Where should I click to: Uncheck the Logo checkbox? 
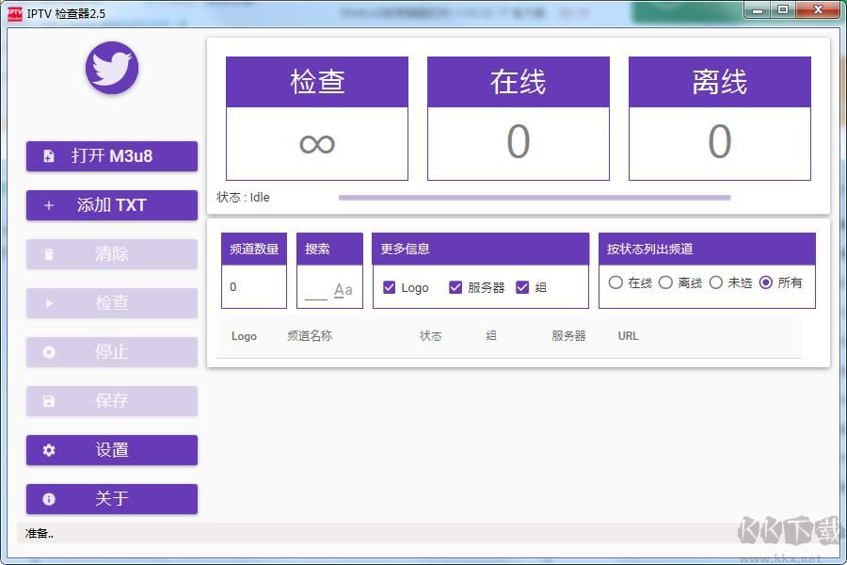tap(388, 287)
